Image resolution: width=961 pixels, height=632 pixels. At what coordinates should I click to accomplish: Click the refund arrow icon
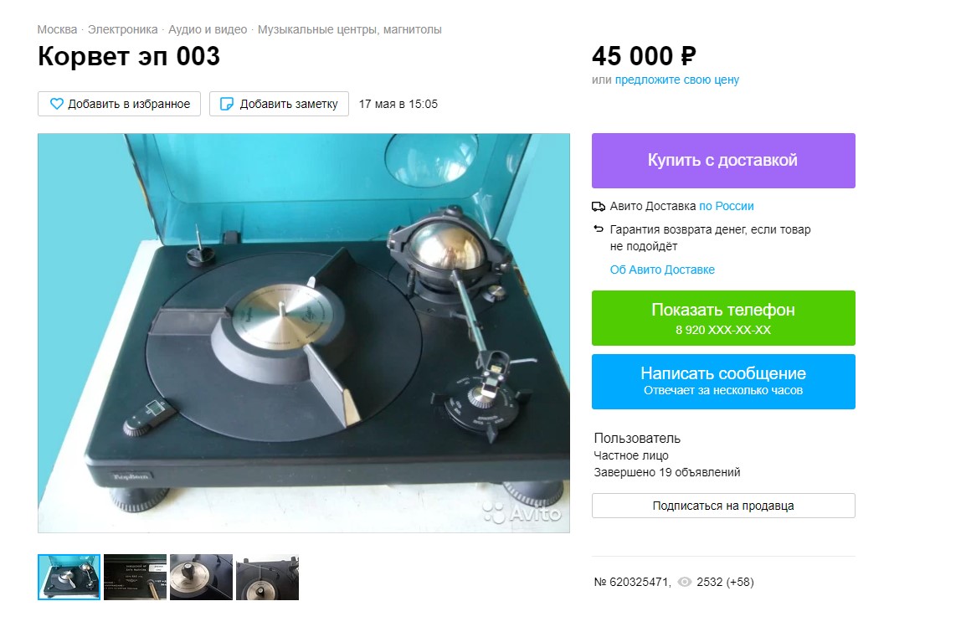(x=599, y=229)
